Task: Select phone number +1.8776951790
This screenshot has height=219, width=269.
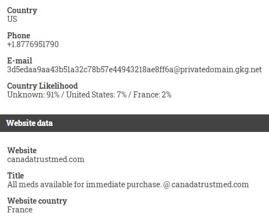Action: point(33,44)
